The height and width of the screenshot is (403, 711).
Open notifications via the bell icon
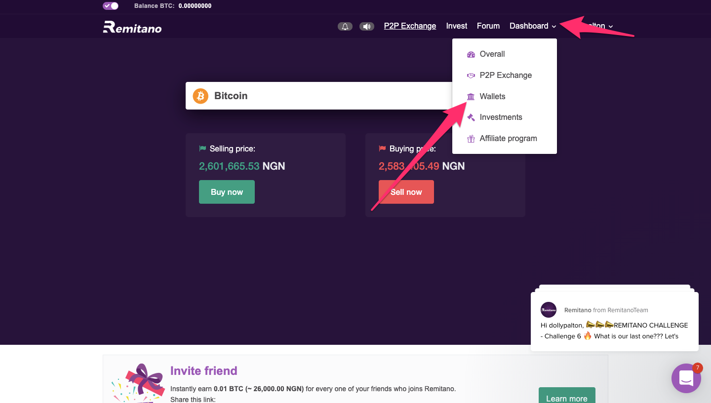(345, 26)
